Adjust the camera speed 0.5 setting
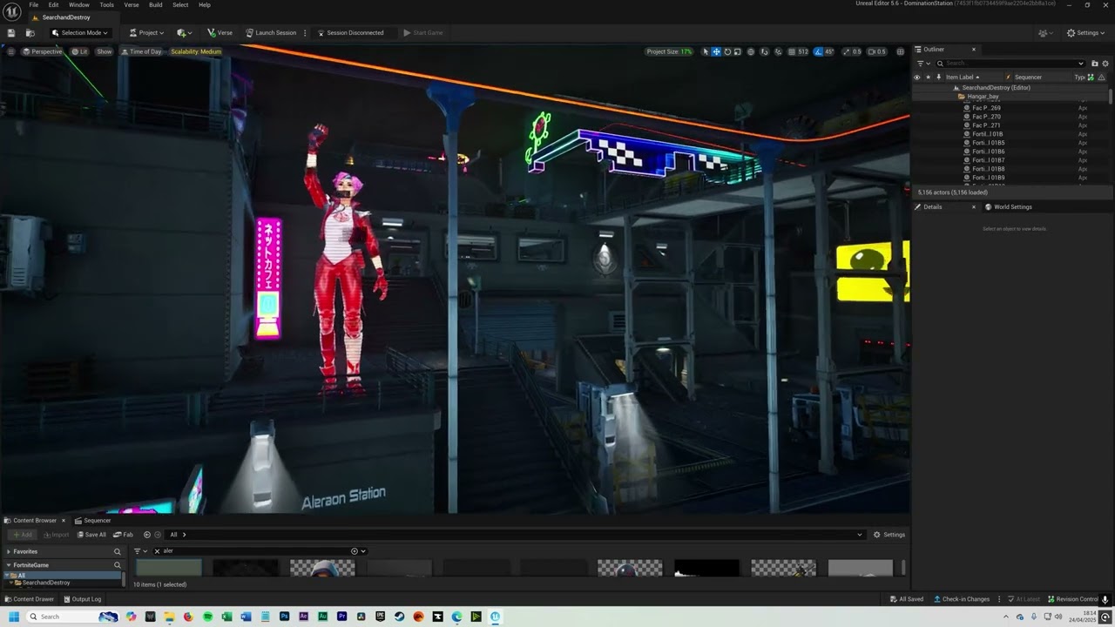1115x627 pixels. pyautogui.click(x=876, y=51)
